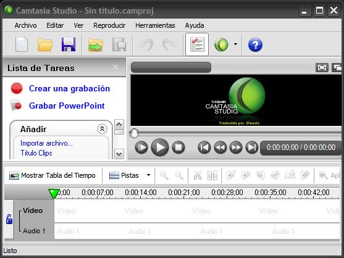Click the Stop playback button
Image resolution: width=344 pixels, height=258 pixels.
pyautogui.click(x=178, y=148)
